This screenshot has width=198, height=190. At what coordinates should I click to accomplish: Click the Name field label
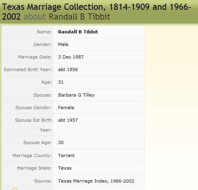44,32
